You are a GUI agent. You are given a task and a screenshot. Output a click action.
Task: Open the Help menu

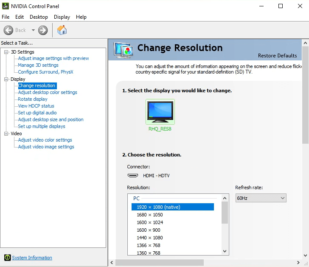(81, 17)
